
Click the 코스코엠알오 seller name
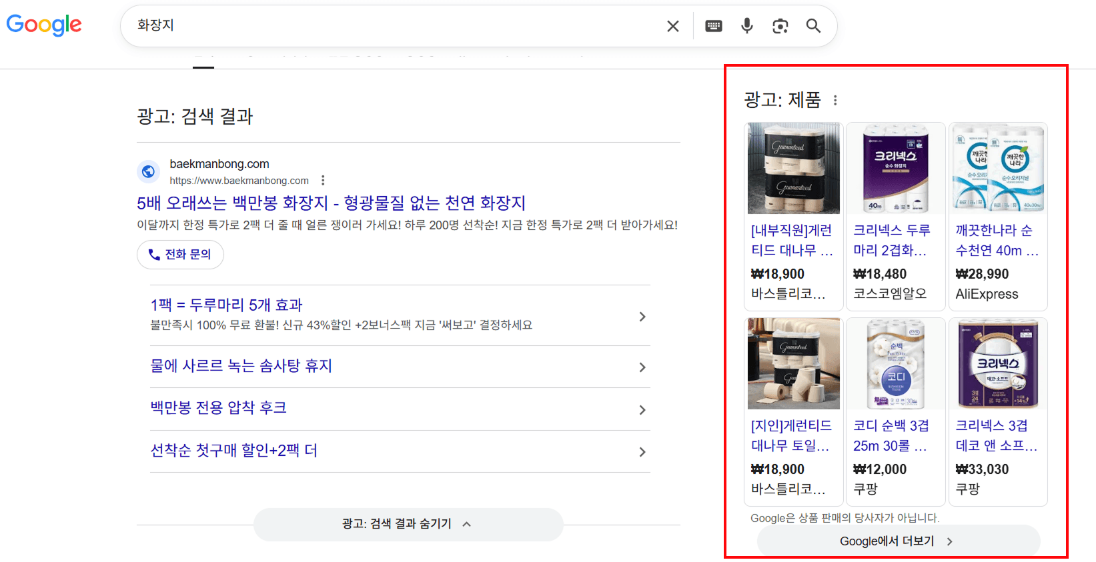[890, 294]
